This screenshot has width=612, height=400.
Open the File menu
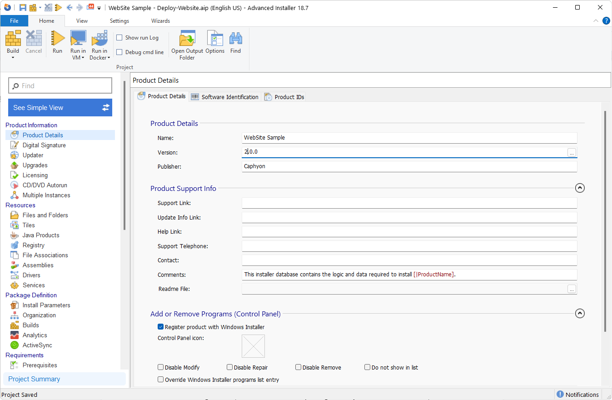(x=14, y=21)
